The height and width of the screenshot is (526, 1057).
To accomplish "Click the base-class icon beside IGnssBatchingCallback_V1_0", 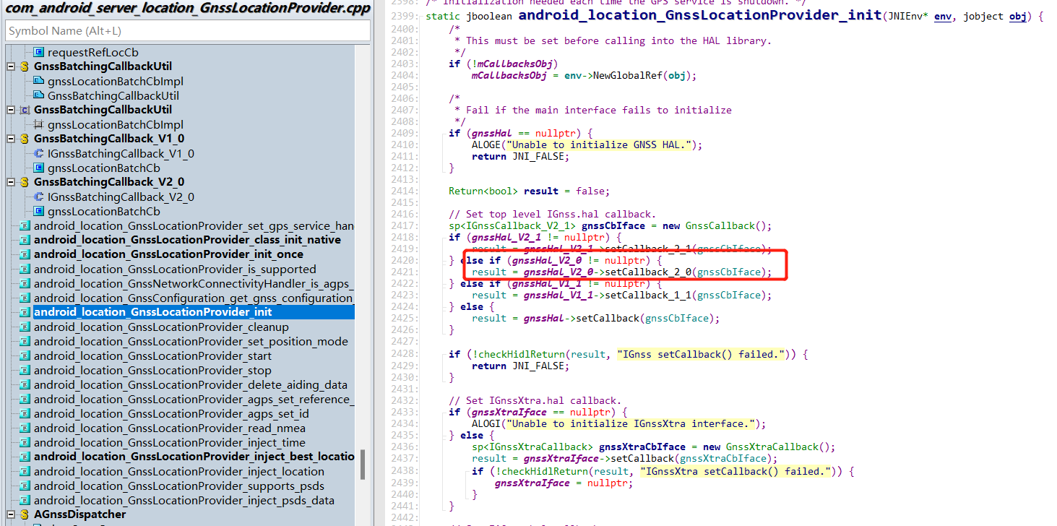I will coord(39,153).
